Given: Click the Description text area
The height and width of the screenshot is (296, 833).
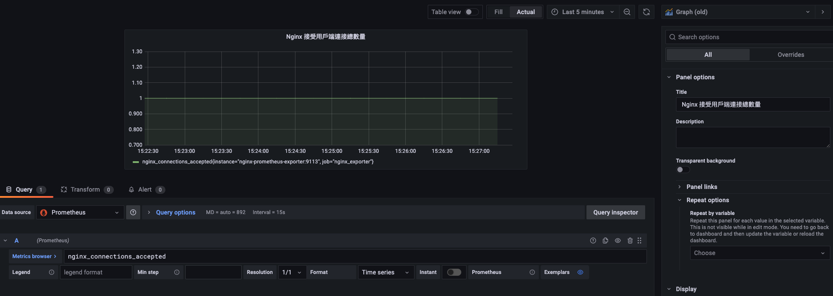Looking at the screenshot, I should coord(753,137).
